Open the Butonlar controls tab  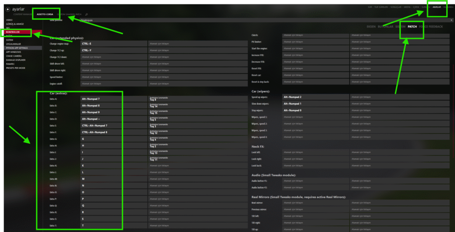pyautogui.click(x=385, y=27)
